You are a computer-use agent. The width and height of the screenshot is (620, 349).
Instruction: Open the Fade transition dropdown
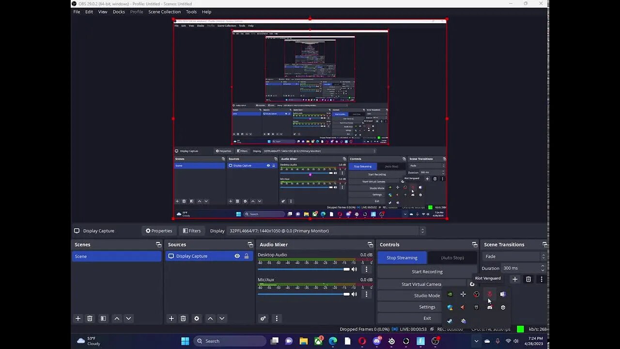(x=514, y=256)
